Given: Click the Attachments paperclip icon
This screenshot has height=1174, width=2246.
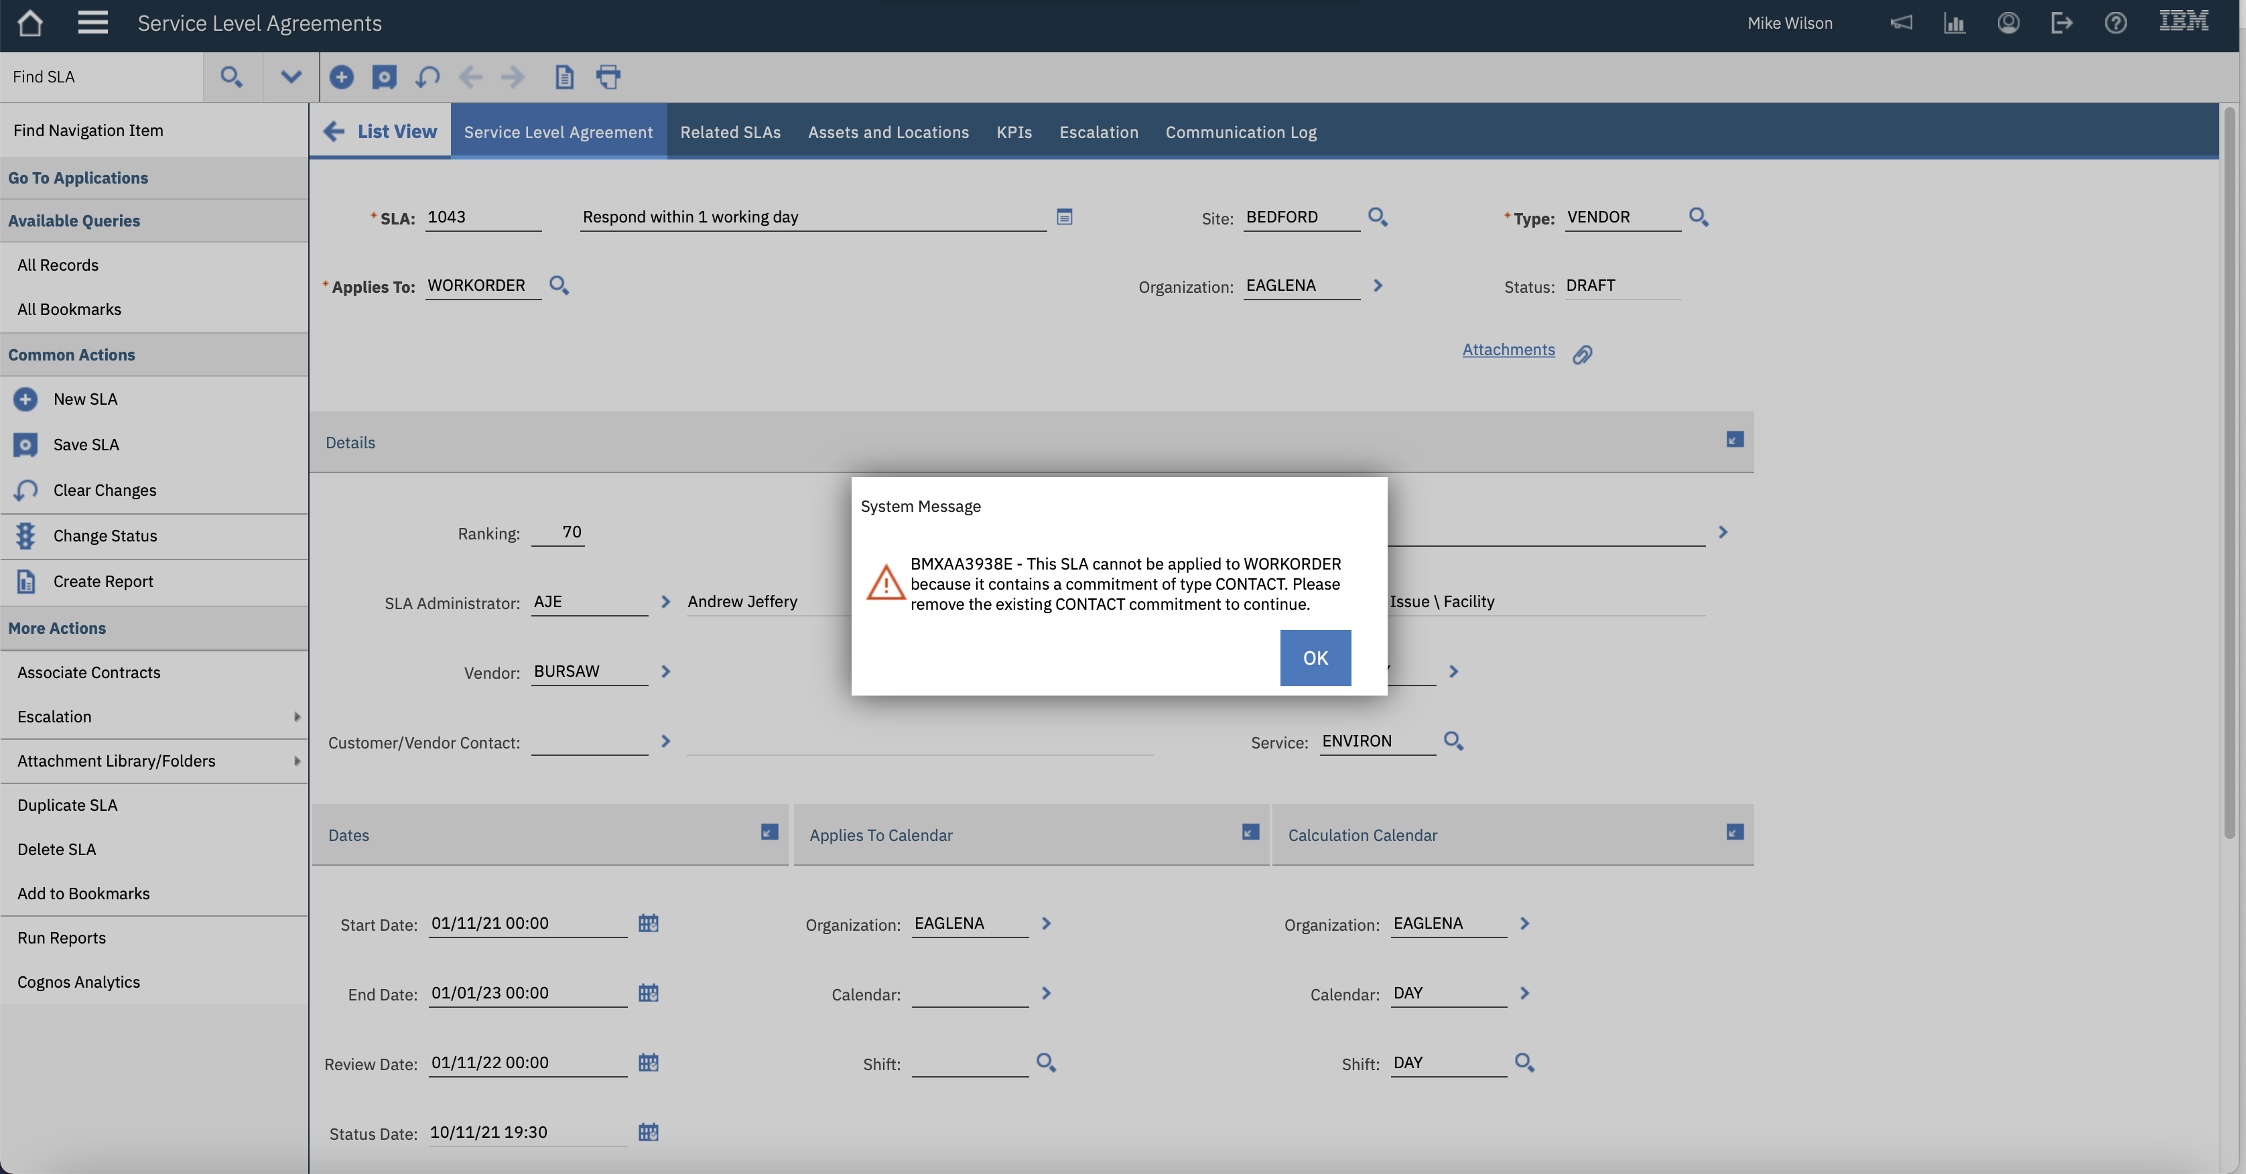Looking at the screenshot, I should pos(1583,354).
